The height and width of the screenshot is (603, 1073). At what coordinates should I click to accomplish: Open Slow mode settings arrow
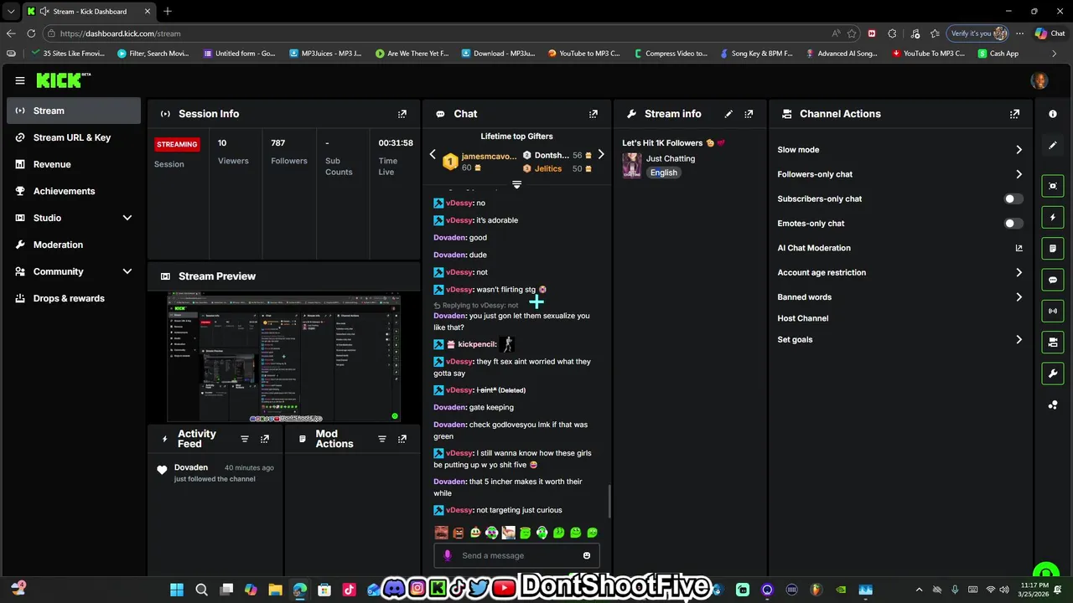pos(1019,150)
